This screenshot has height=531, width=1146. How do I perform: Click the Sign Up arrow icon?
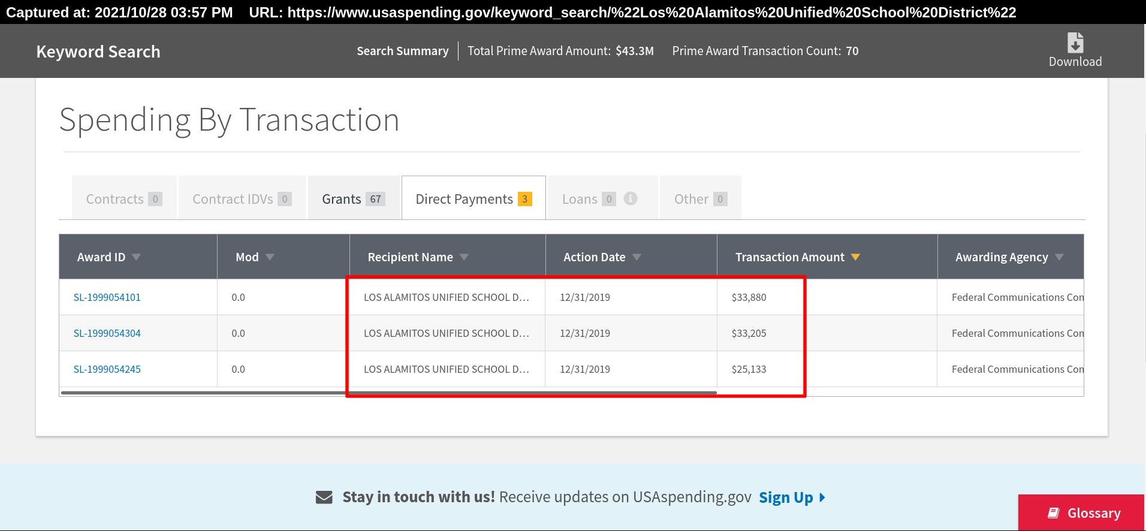click(x=822, y=497)
